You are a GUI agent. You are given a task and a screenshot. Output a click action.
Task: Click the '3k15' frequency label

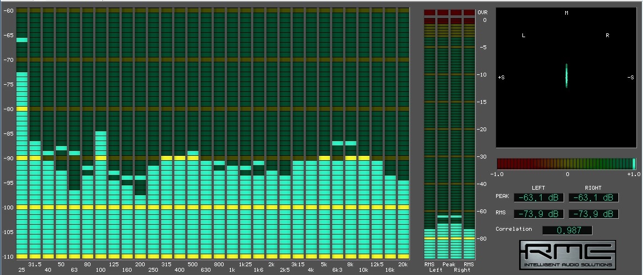[x=298, y=265]
